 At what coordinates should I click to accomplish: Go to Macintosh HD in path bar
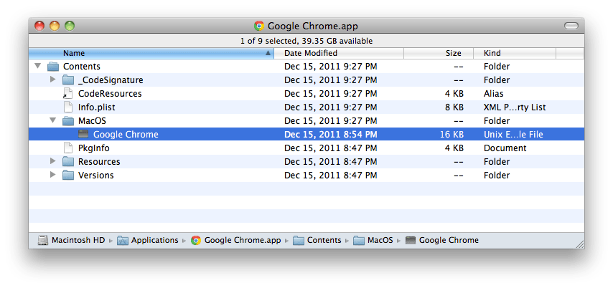[x=78, y=241]
